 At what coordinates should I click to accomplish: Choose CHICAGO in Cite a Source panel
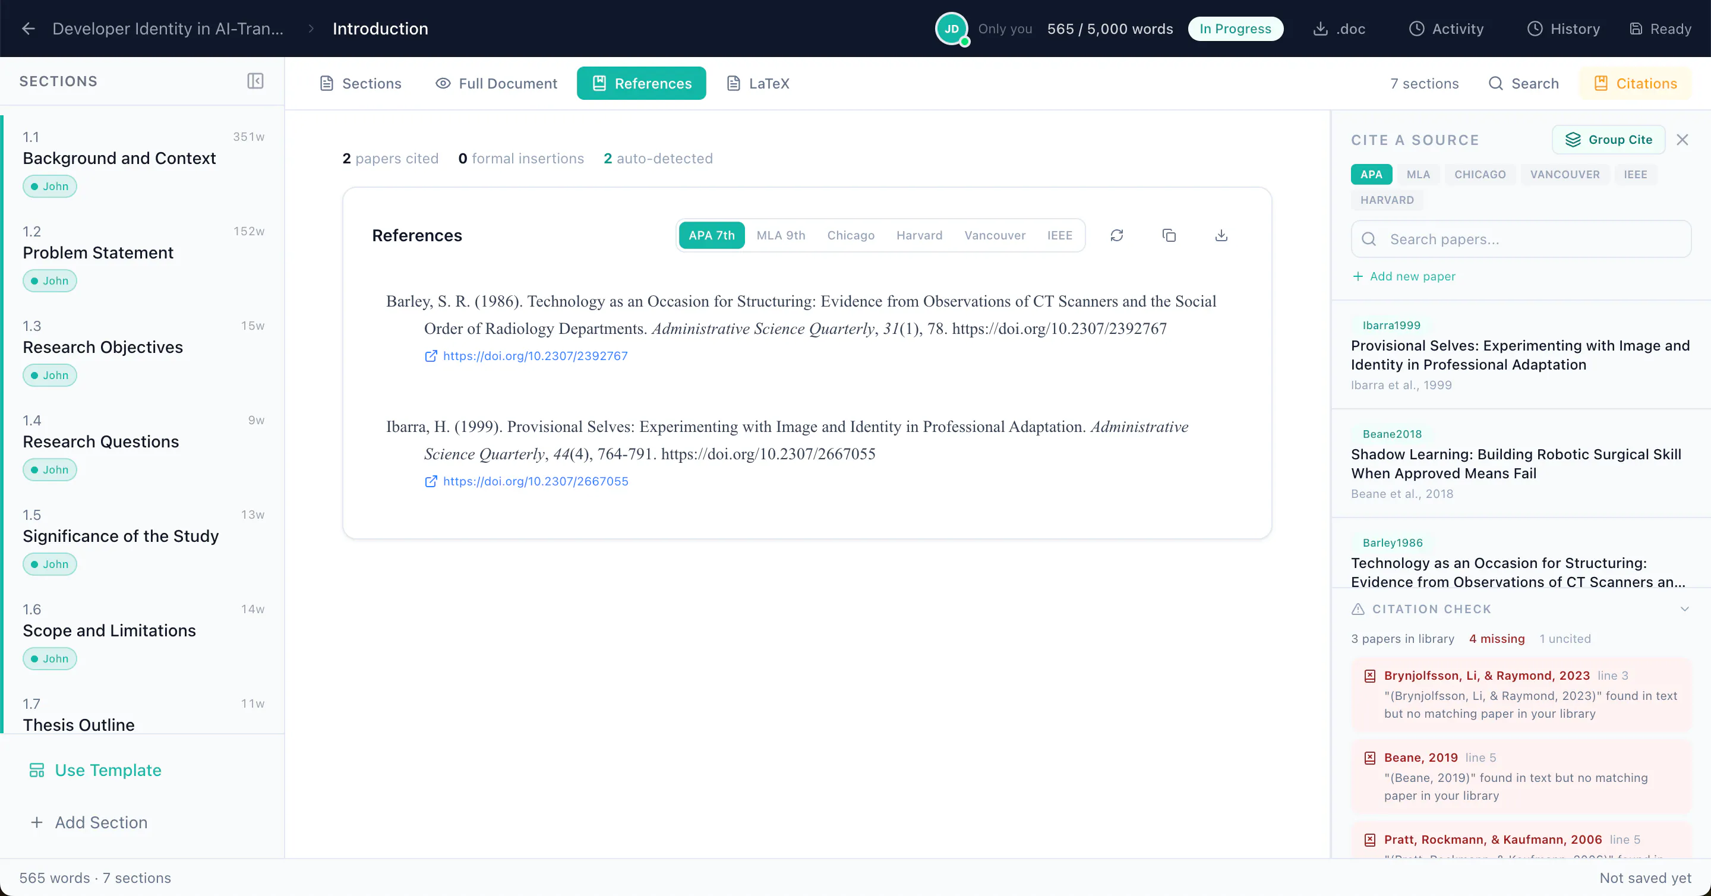click(x=1480, y=175)
